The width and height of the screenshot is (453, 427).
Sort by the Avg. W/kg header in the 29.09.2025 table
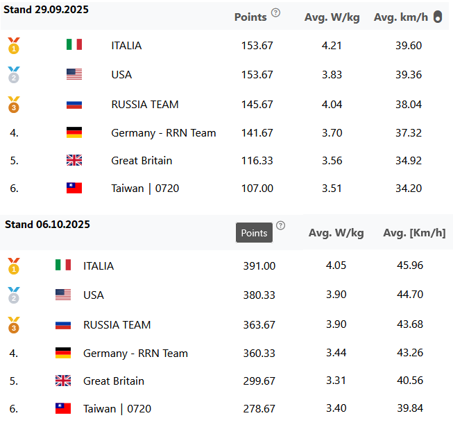point(332,17)
